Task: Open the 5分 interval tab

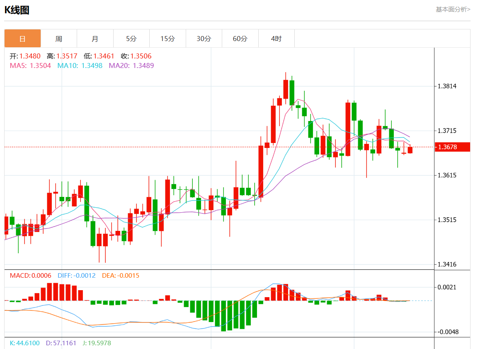Action: 131,39
